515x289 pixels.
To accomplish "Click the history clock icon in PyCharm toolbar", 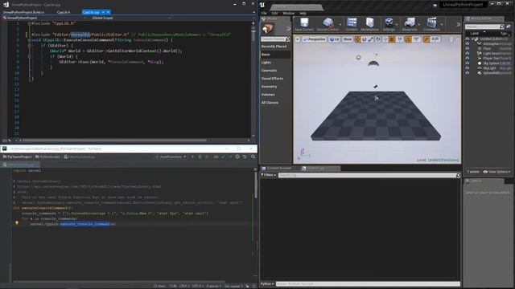I will [237, 157].
